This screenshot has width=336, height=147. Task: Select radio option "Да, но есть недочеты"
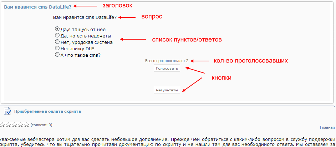tap(57, 35)
